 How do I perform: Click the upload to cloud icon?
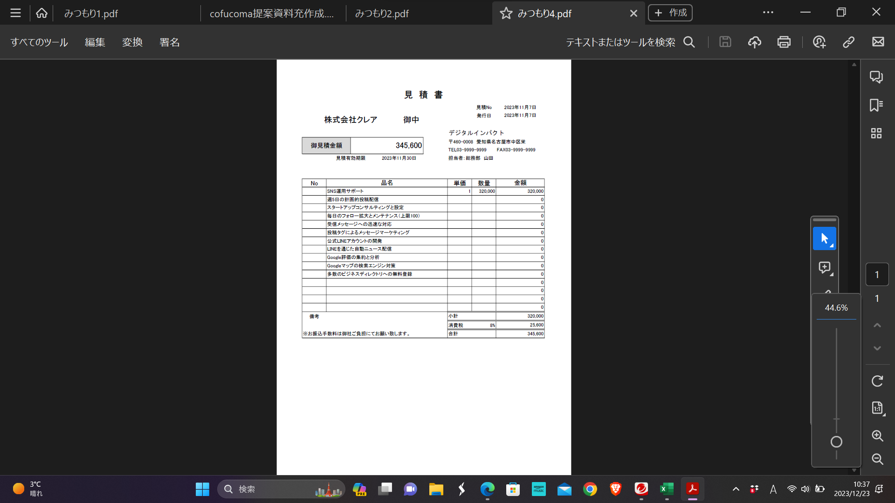click(754, 42)
